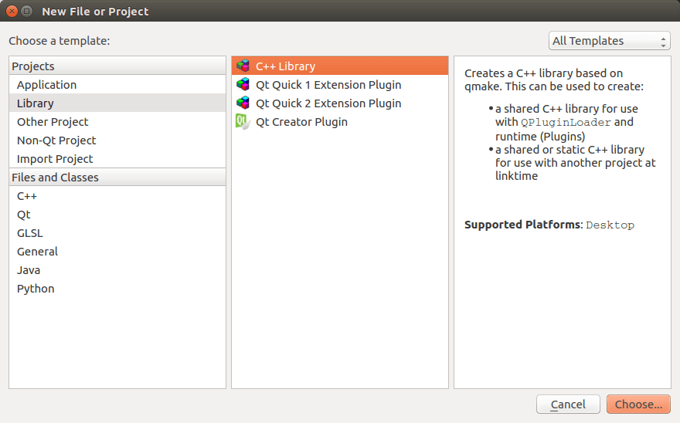
Task: Click the Projects section header
Action: [117, 66]
